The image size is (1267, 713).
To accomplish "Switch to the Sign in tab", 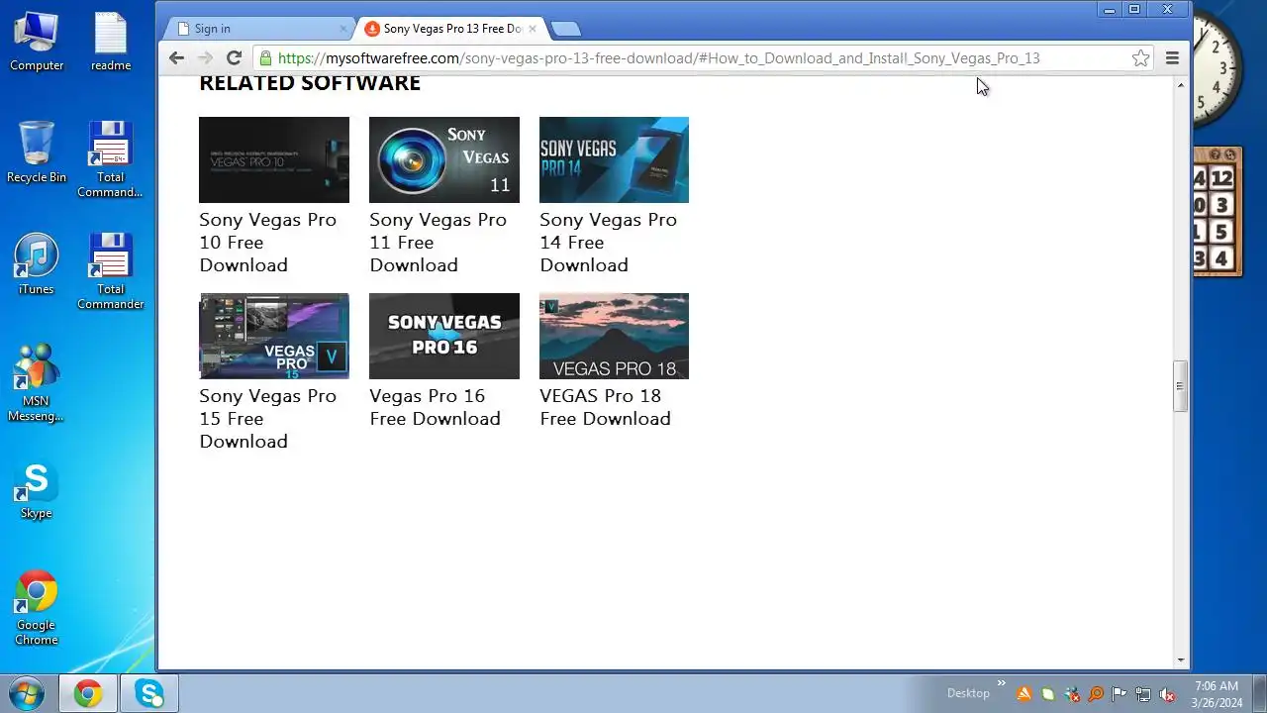I will pos(257,29).
